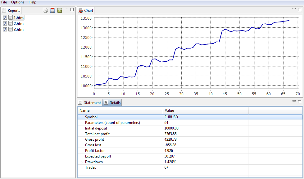Click the 4.926 value cell

(206, 151)
